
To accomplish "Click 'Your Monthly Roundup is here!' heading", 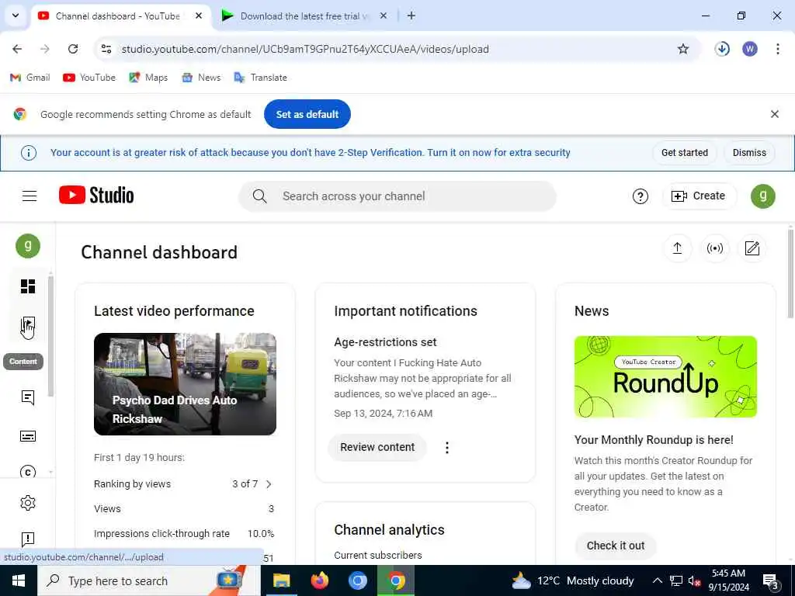I will point(654,440).
